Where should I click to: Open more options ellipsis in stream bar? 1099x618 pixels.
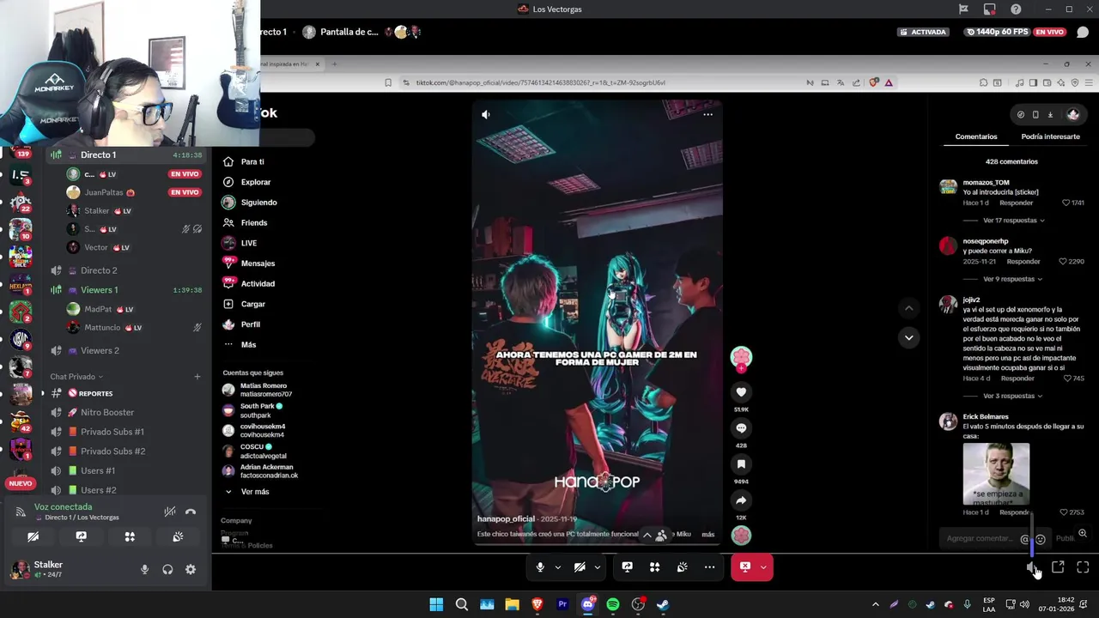709,566
